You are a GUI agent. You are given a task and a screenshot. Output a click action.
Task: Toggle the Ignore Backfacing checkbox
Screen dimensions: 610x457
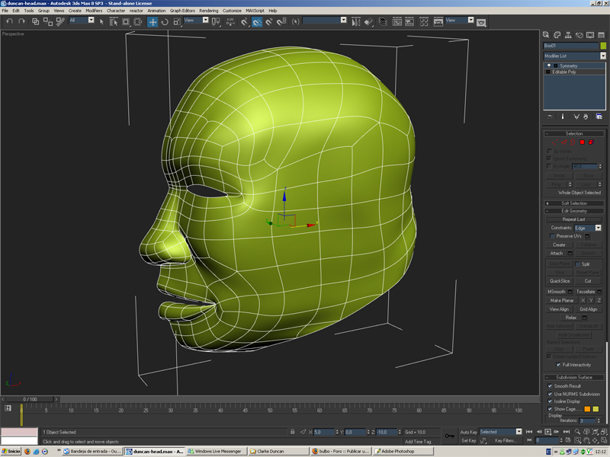coord(549,158)
